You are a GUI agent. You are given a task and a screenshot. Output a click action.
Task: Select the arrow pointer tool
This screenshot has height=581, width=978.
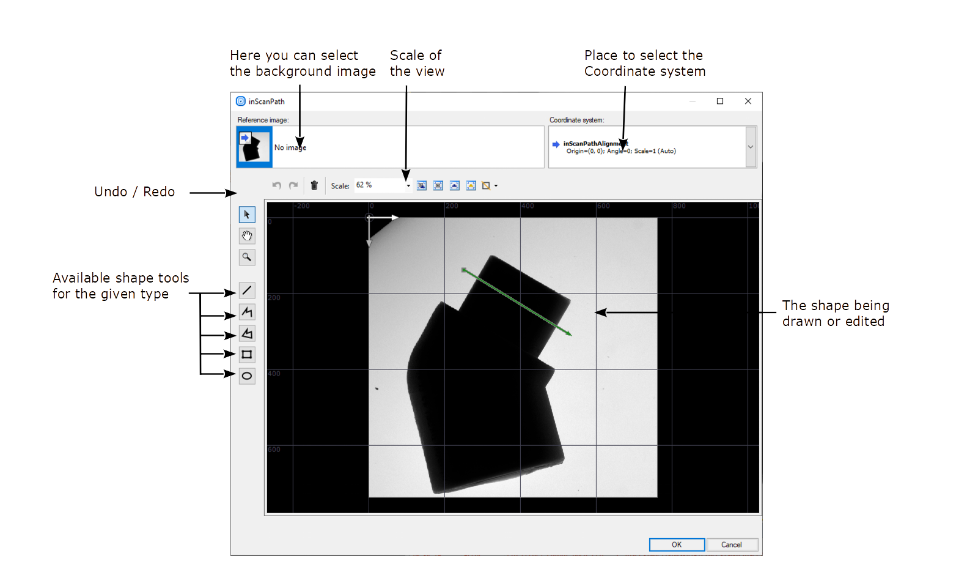pos(246,215)
